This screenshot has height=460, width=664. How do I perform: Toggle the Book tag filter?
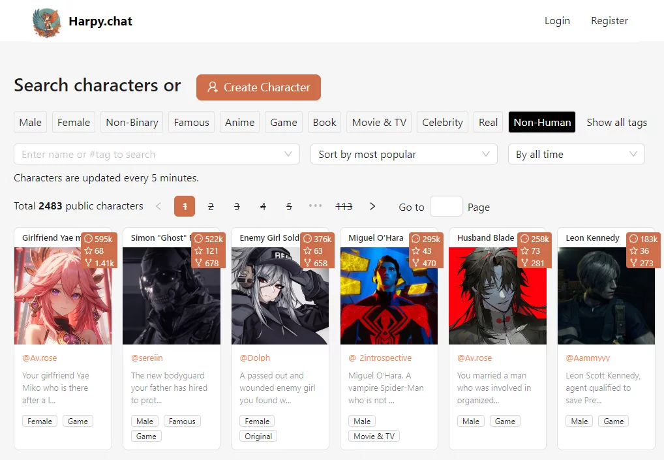tap(324, 123)
